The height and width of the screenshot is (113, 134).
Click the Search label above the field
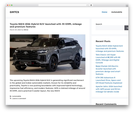coord(99,24)
